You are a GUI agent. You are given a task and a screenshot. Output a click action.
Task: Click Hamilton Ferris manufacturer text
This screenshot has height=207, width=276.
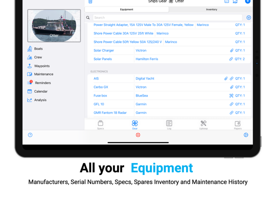[x=147, y=59]
